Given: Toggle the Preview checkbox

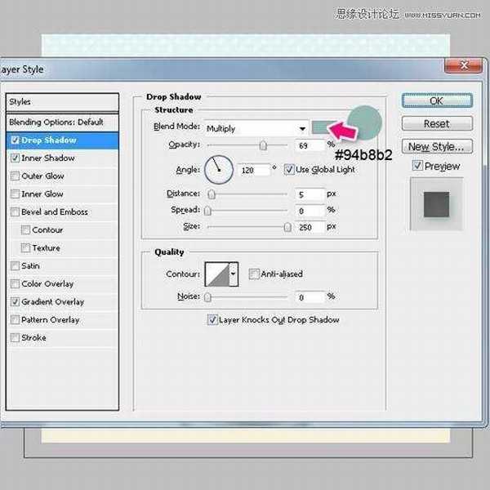Looking at the screenshot, I should (x=417, y=166).
